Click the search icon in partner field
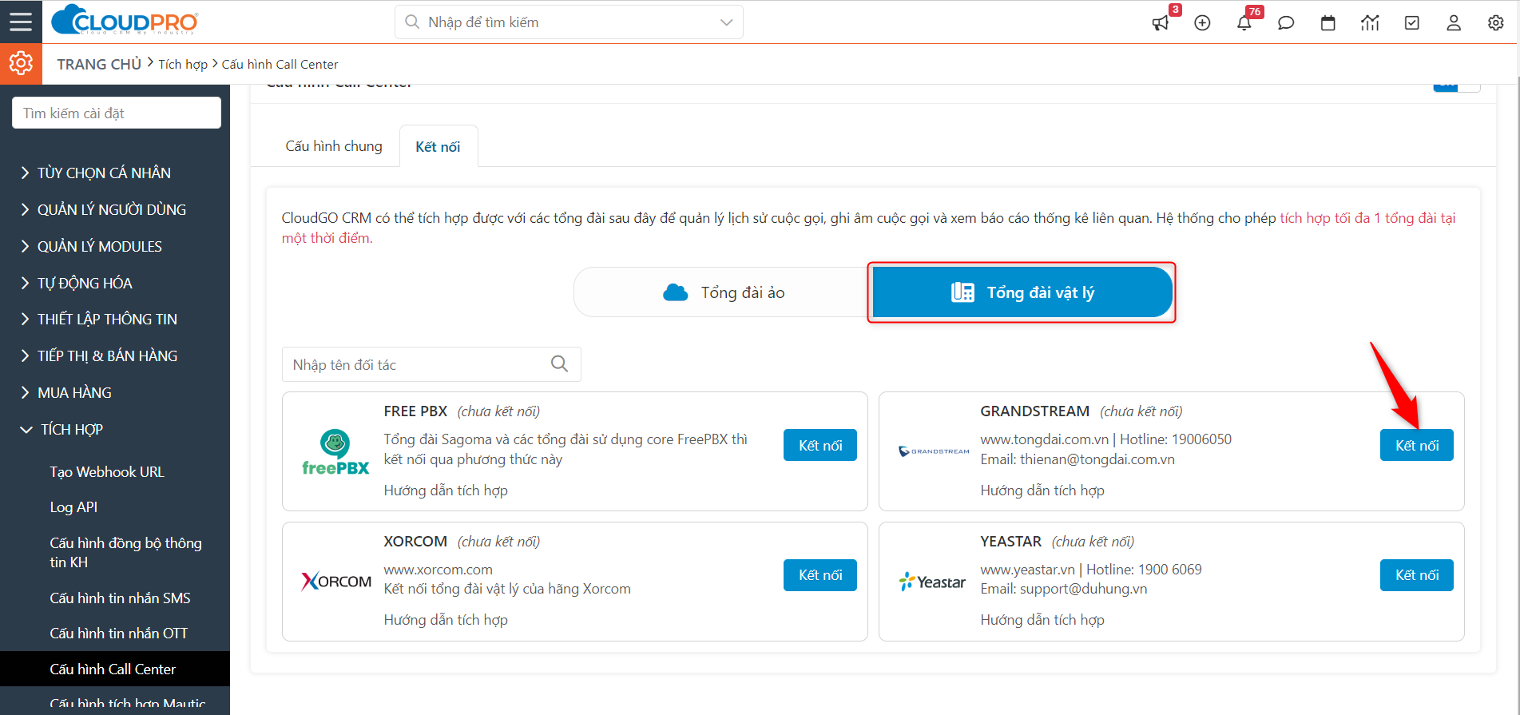 coord(559,364)
